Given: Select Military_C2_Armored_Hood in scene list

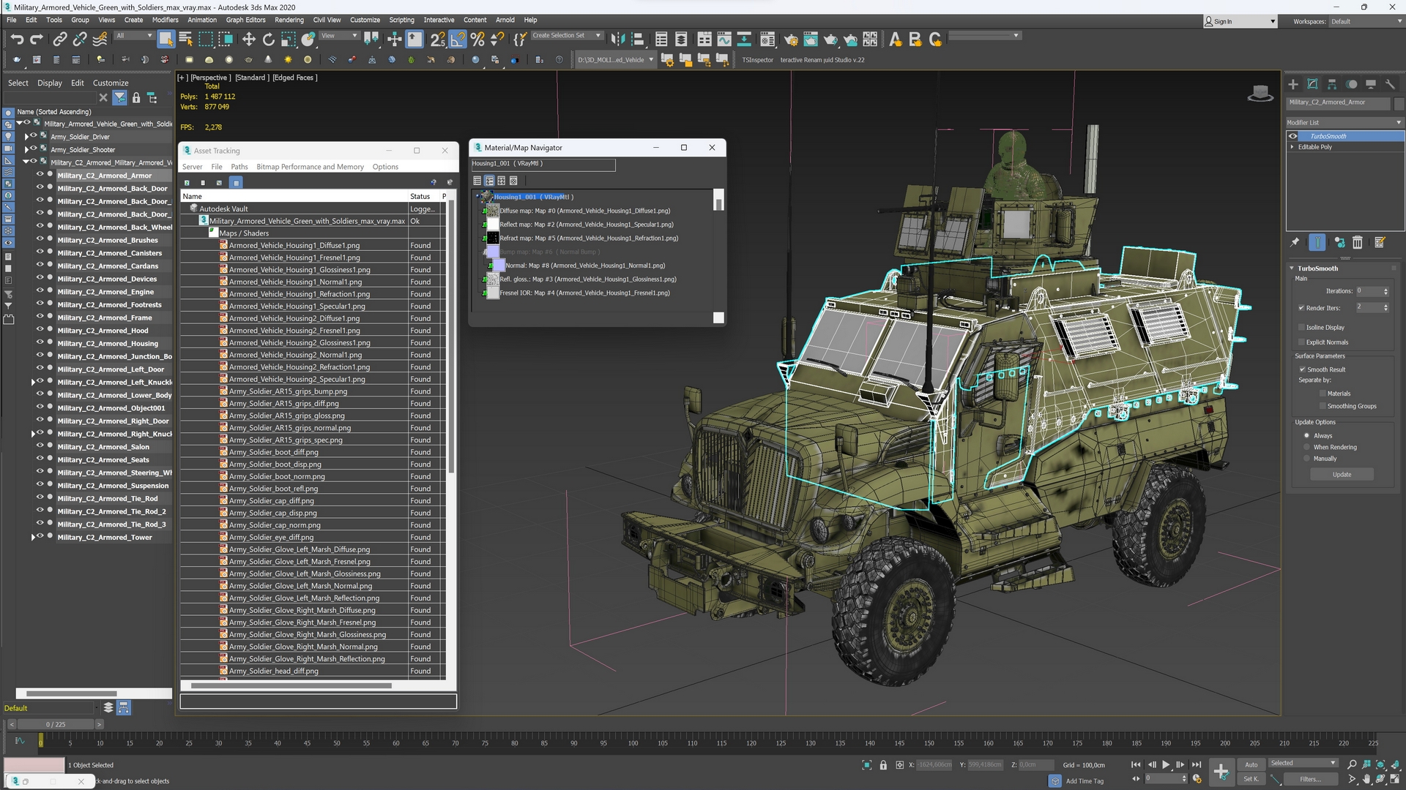Looking at the screenshot, I should coord(103,331).
